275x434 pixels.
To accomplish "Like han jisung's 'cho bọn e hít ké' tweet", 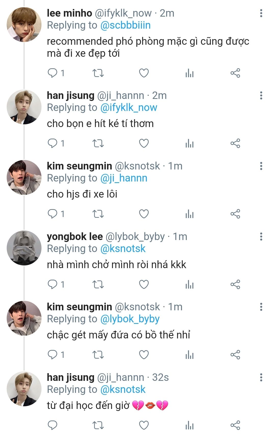I will [144, 143].
